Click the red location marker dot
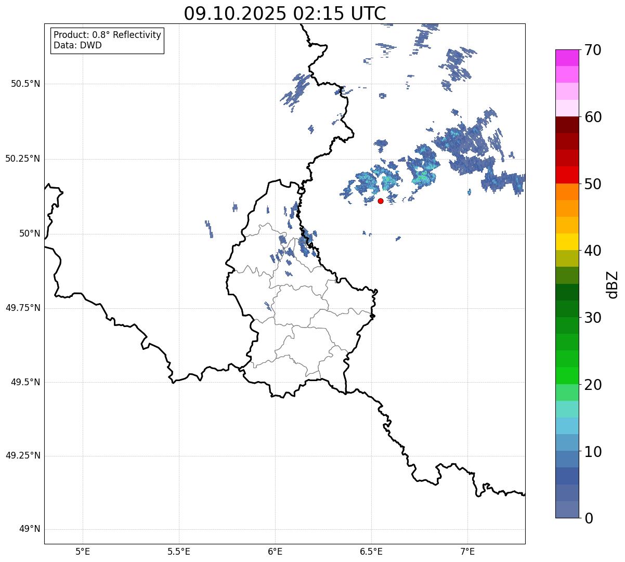The image size is (625, 562). point(381,201)
